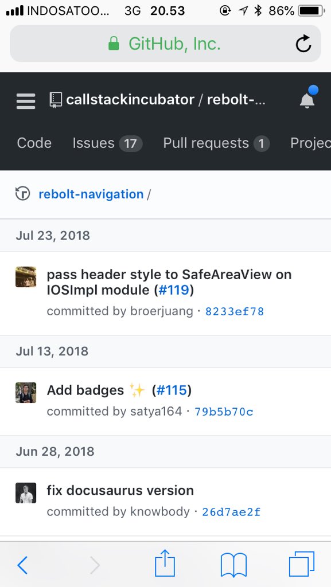This screenshot has height=587, width=331.
Task: Tap the Bluetooth status icon
Action: pos(258,11)
